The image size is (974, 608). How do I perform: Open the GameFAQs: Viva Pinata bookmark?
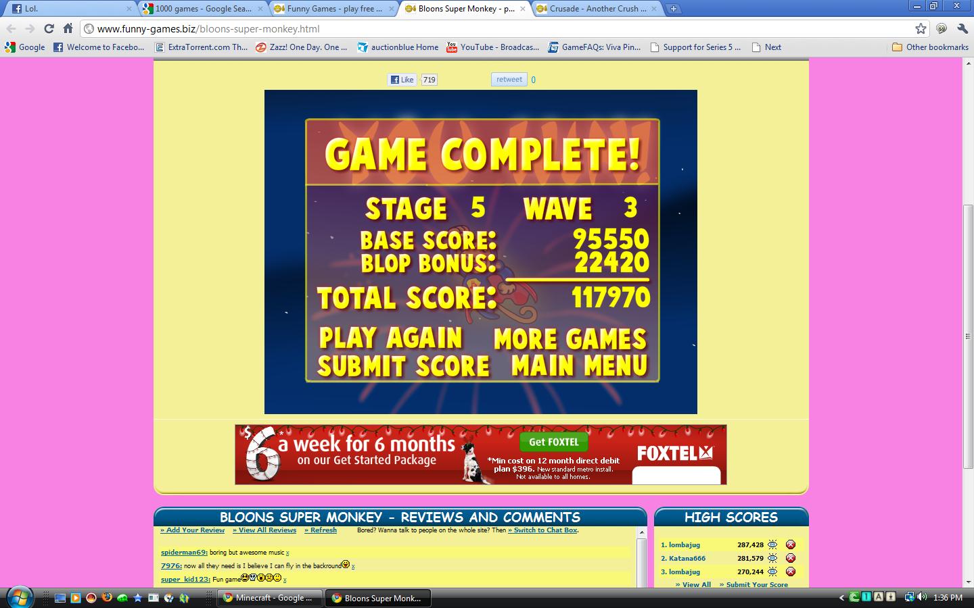595,47
